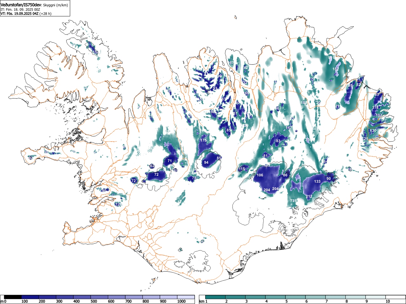Screen dimensions: 406x304
Task: Click the 'km' unit label on right legend
Action: [x=202, y=301]
